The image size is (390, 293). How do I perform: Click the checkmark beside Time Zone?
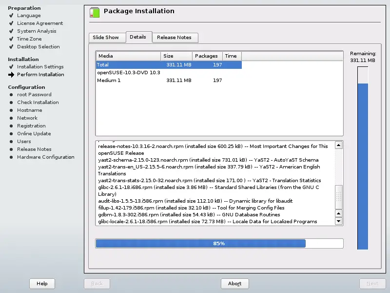(11, 39)
